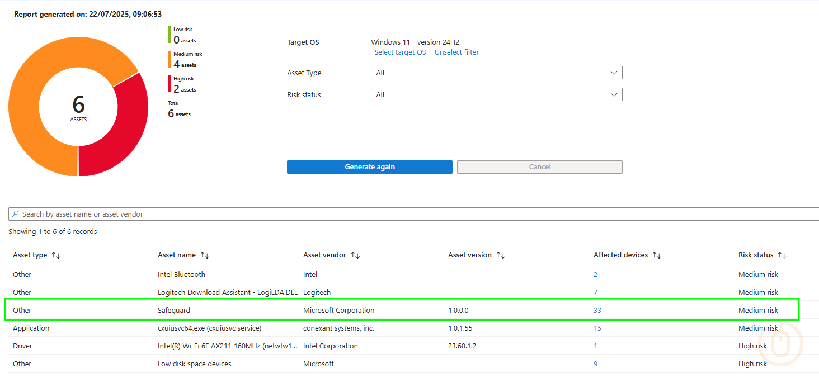Select the Intel Bluetooth table row

point(181,275)
